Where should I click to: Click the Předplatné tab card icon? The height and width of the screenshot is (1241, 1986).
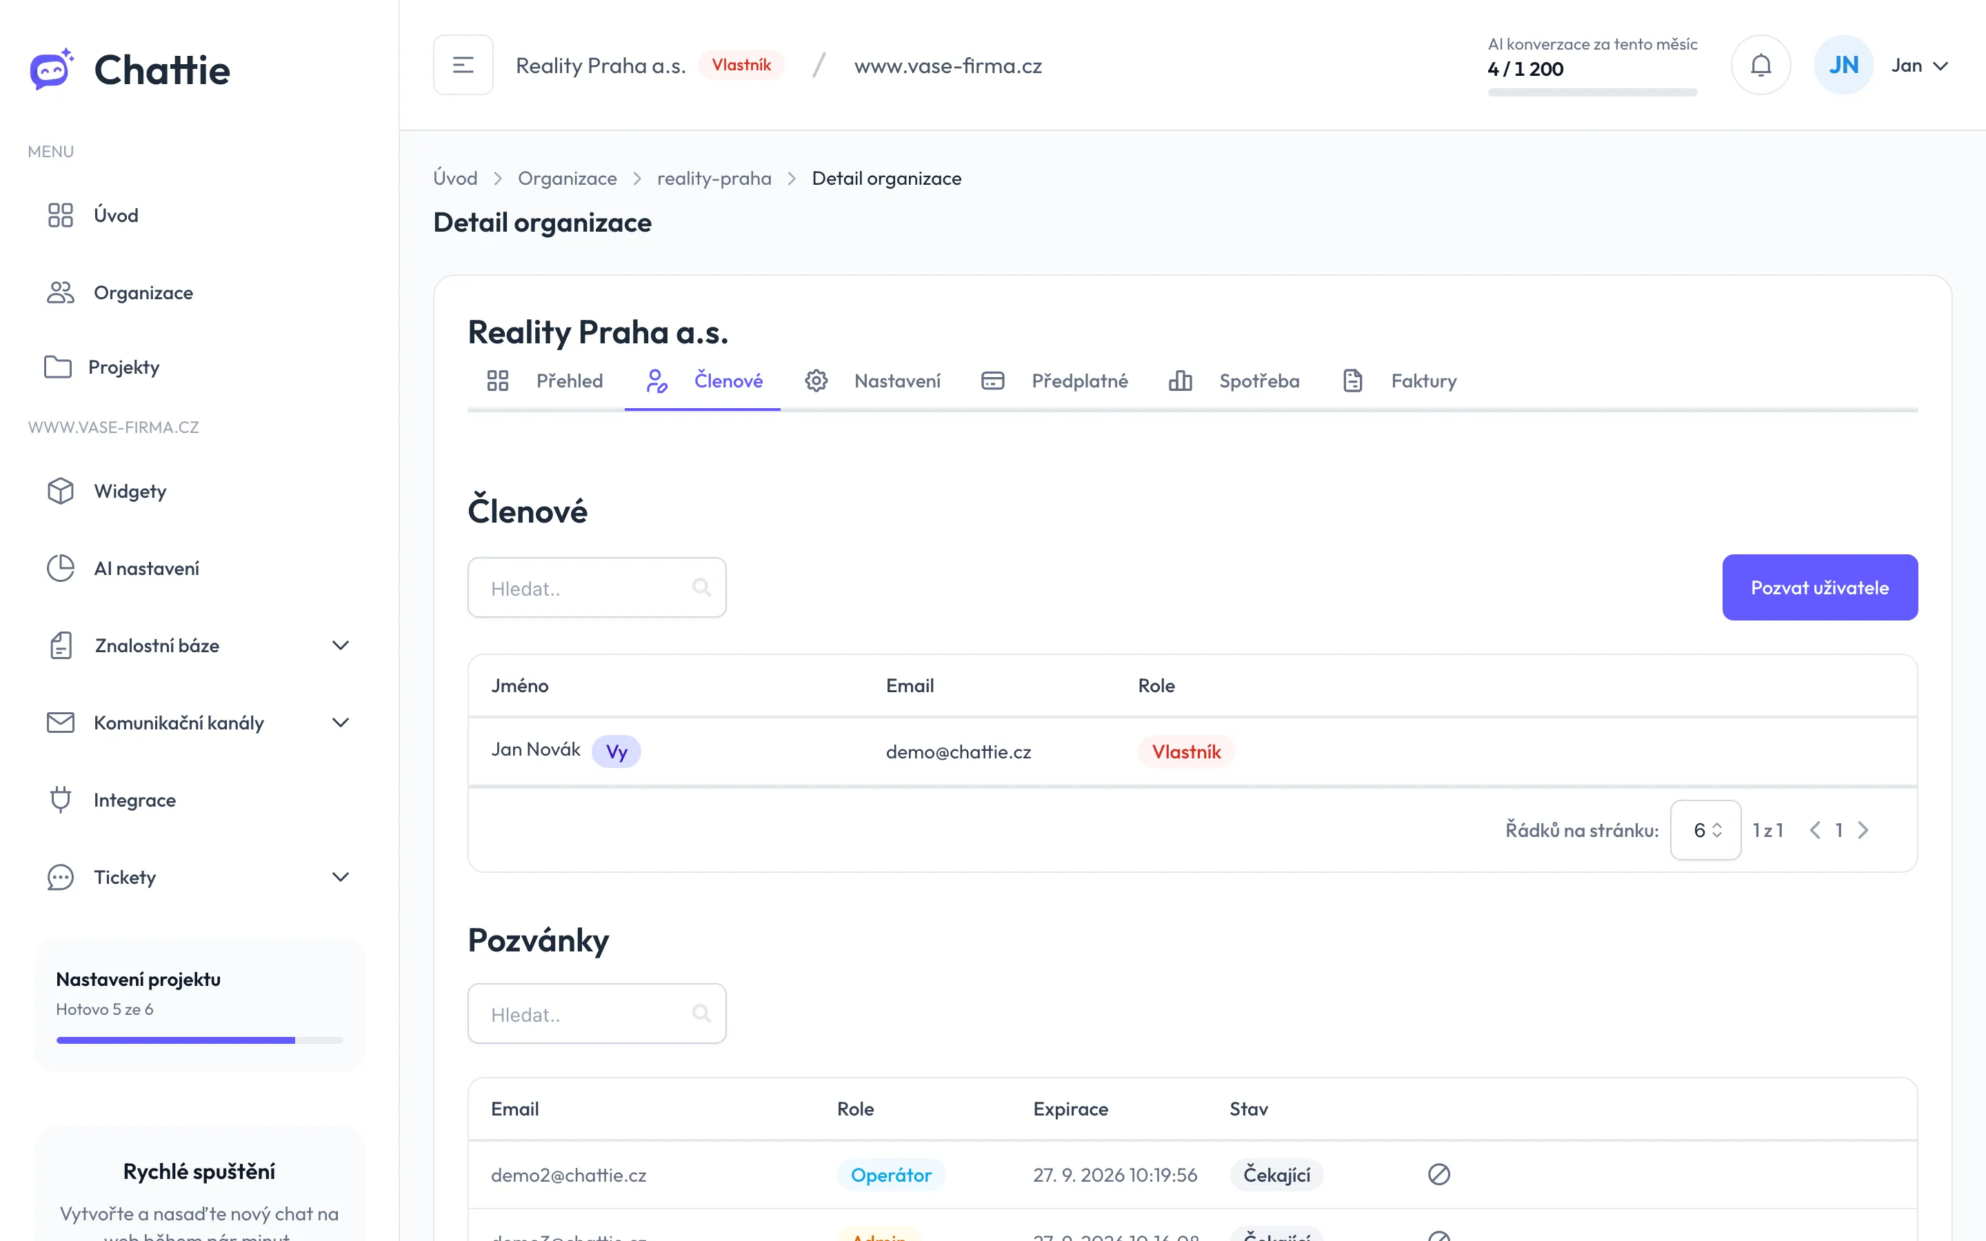pyautogui.click(x=993, y=381)
